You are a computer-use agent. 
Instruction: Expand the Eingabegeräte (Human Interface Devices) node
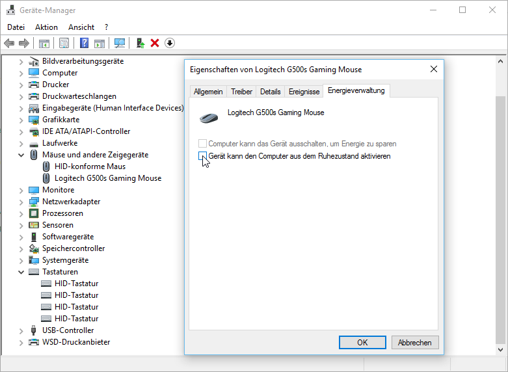tap(21, 108)
